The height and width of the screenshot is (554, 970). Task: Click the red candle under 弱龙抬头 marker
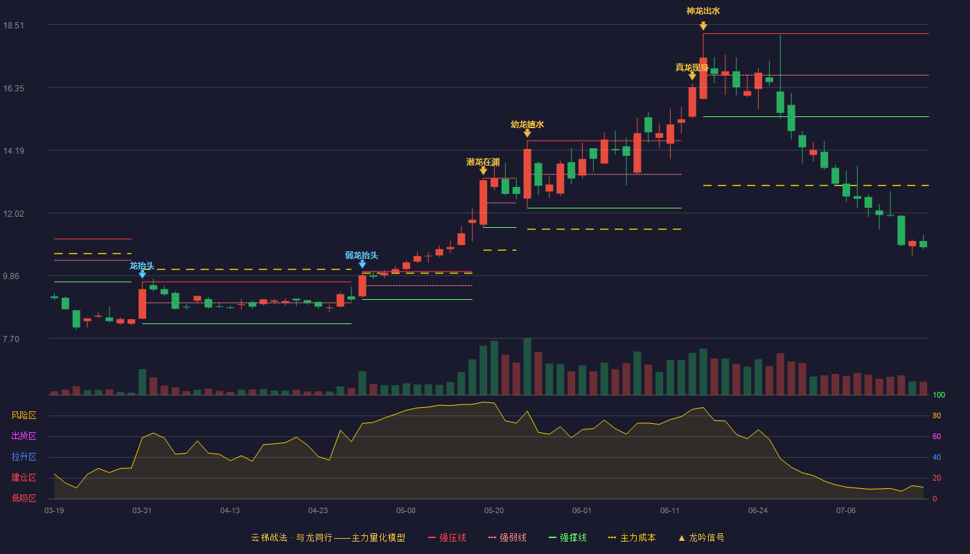pos(362,285)
